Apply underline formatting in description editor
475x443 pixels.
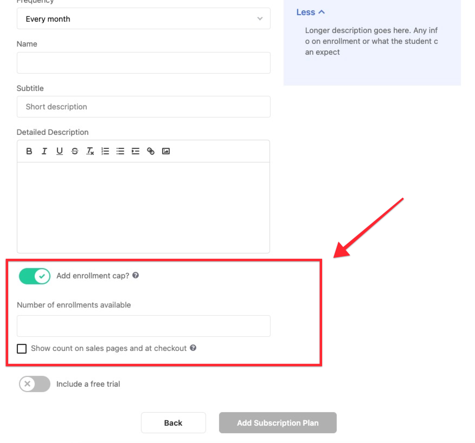tap(60, 151)
